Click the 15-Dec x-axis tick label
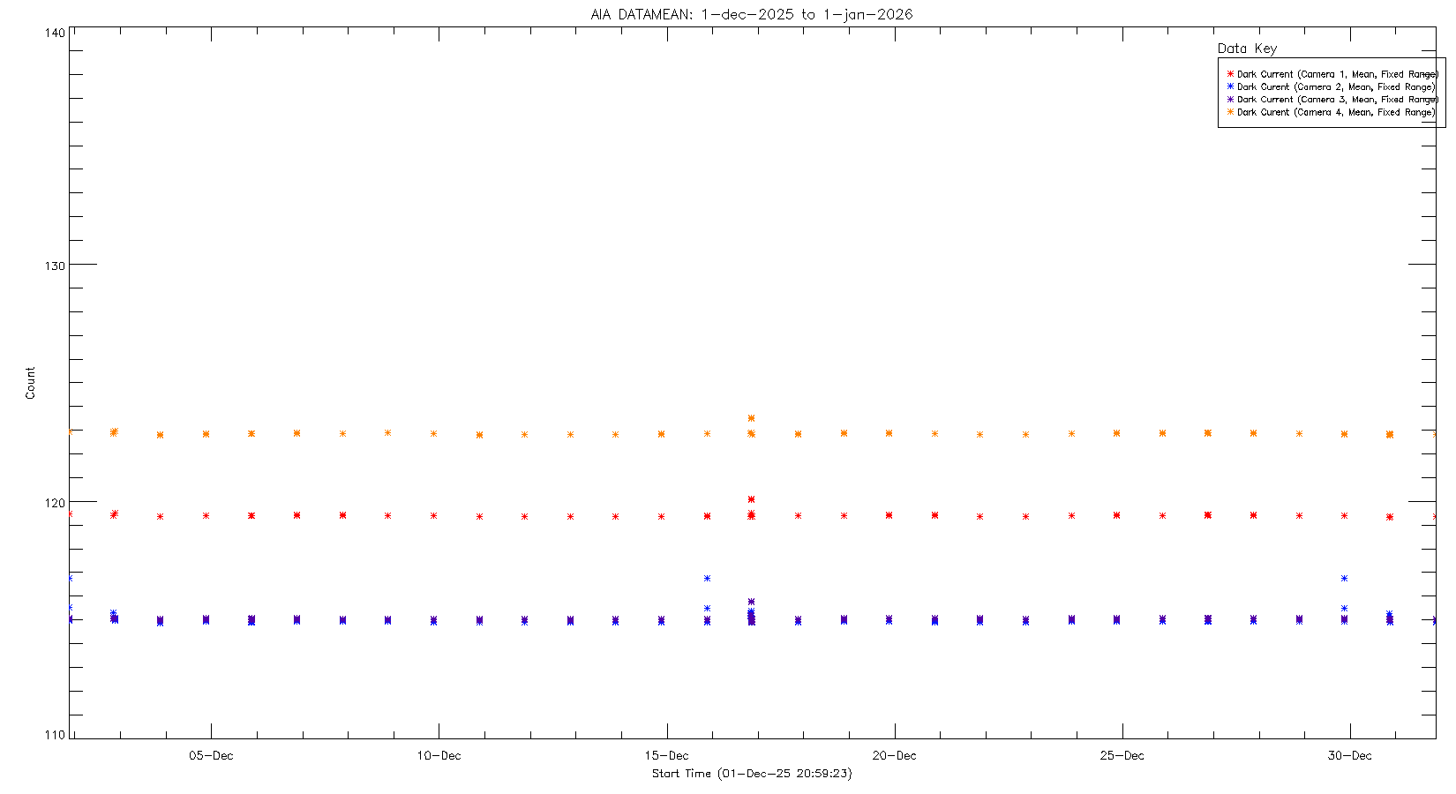Screen dimensions: 1456x794 point(666,755)
